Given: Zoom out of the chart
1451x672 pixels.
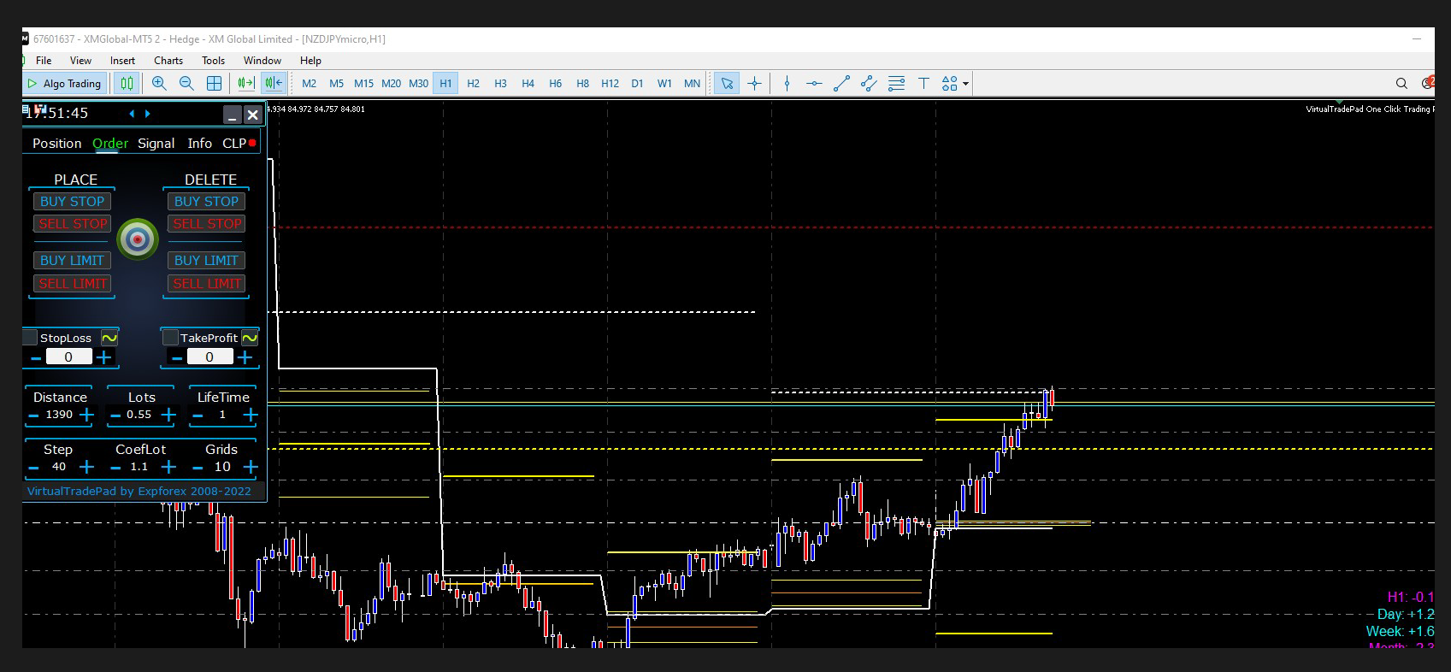Looking at the screenshot, I should 186,83.
